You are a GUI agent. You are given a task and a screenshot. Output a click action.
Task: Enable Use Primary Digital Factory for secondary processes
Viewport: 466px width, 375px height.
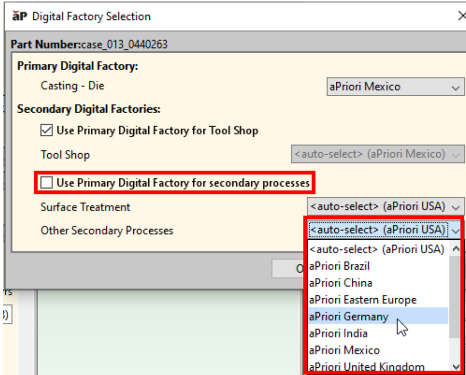click(47, 183)
